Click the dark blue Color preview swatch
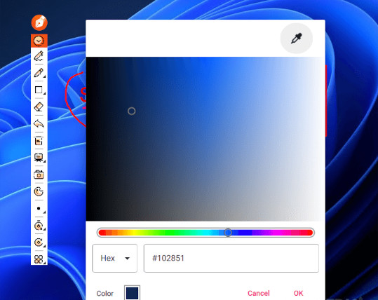The height and width of the screenshot is (300, 378). (132, 293)
